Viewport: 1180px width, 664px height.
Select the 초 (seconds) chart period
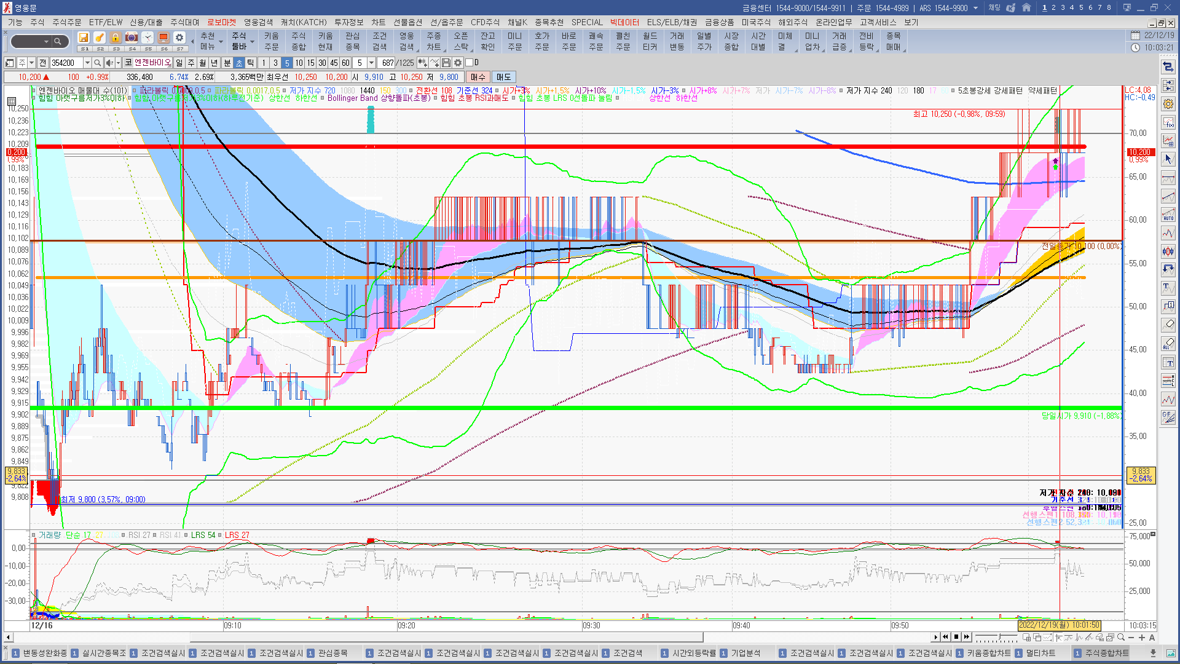[239, 63]
